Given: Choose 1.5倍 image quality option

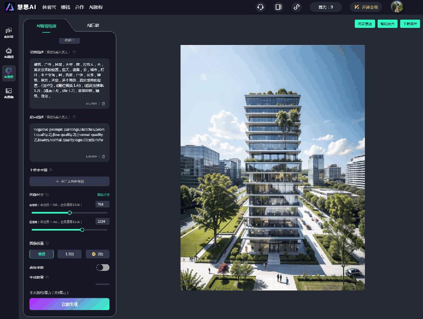Looking at the screenshot, I should [x=69, y=254].
